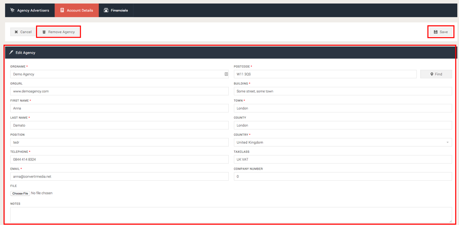Focus the Email address field
Viewport: 459px width, 225px height.
[x=119, y=177]
